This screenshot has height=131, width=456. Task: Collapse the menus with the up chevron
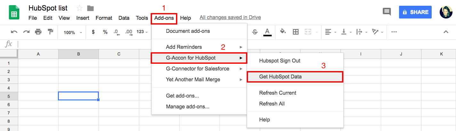446,32
